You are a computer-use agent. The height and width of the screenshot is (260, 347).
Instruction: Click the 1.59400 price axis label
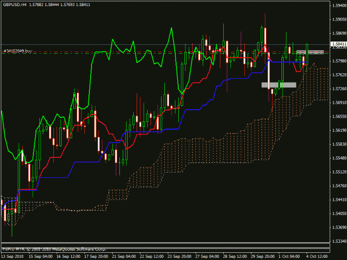click(339, 6)
